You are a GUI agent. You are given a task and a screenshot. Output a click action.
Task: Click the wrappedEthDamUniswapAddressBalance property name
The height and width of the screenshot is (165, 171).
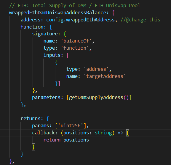(x=57, y=13)
